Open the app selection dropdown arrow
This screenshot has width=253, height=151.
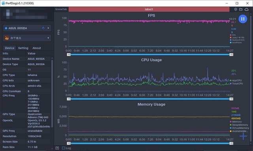tap(48, 38)
